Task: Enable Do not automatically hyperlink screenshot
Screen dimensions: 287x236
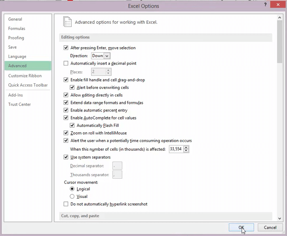Action: (66, 204)
